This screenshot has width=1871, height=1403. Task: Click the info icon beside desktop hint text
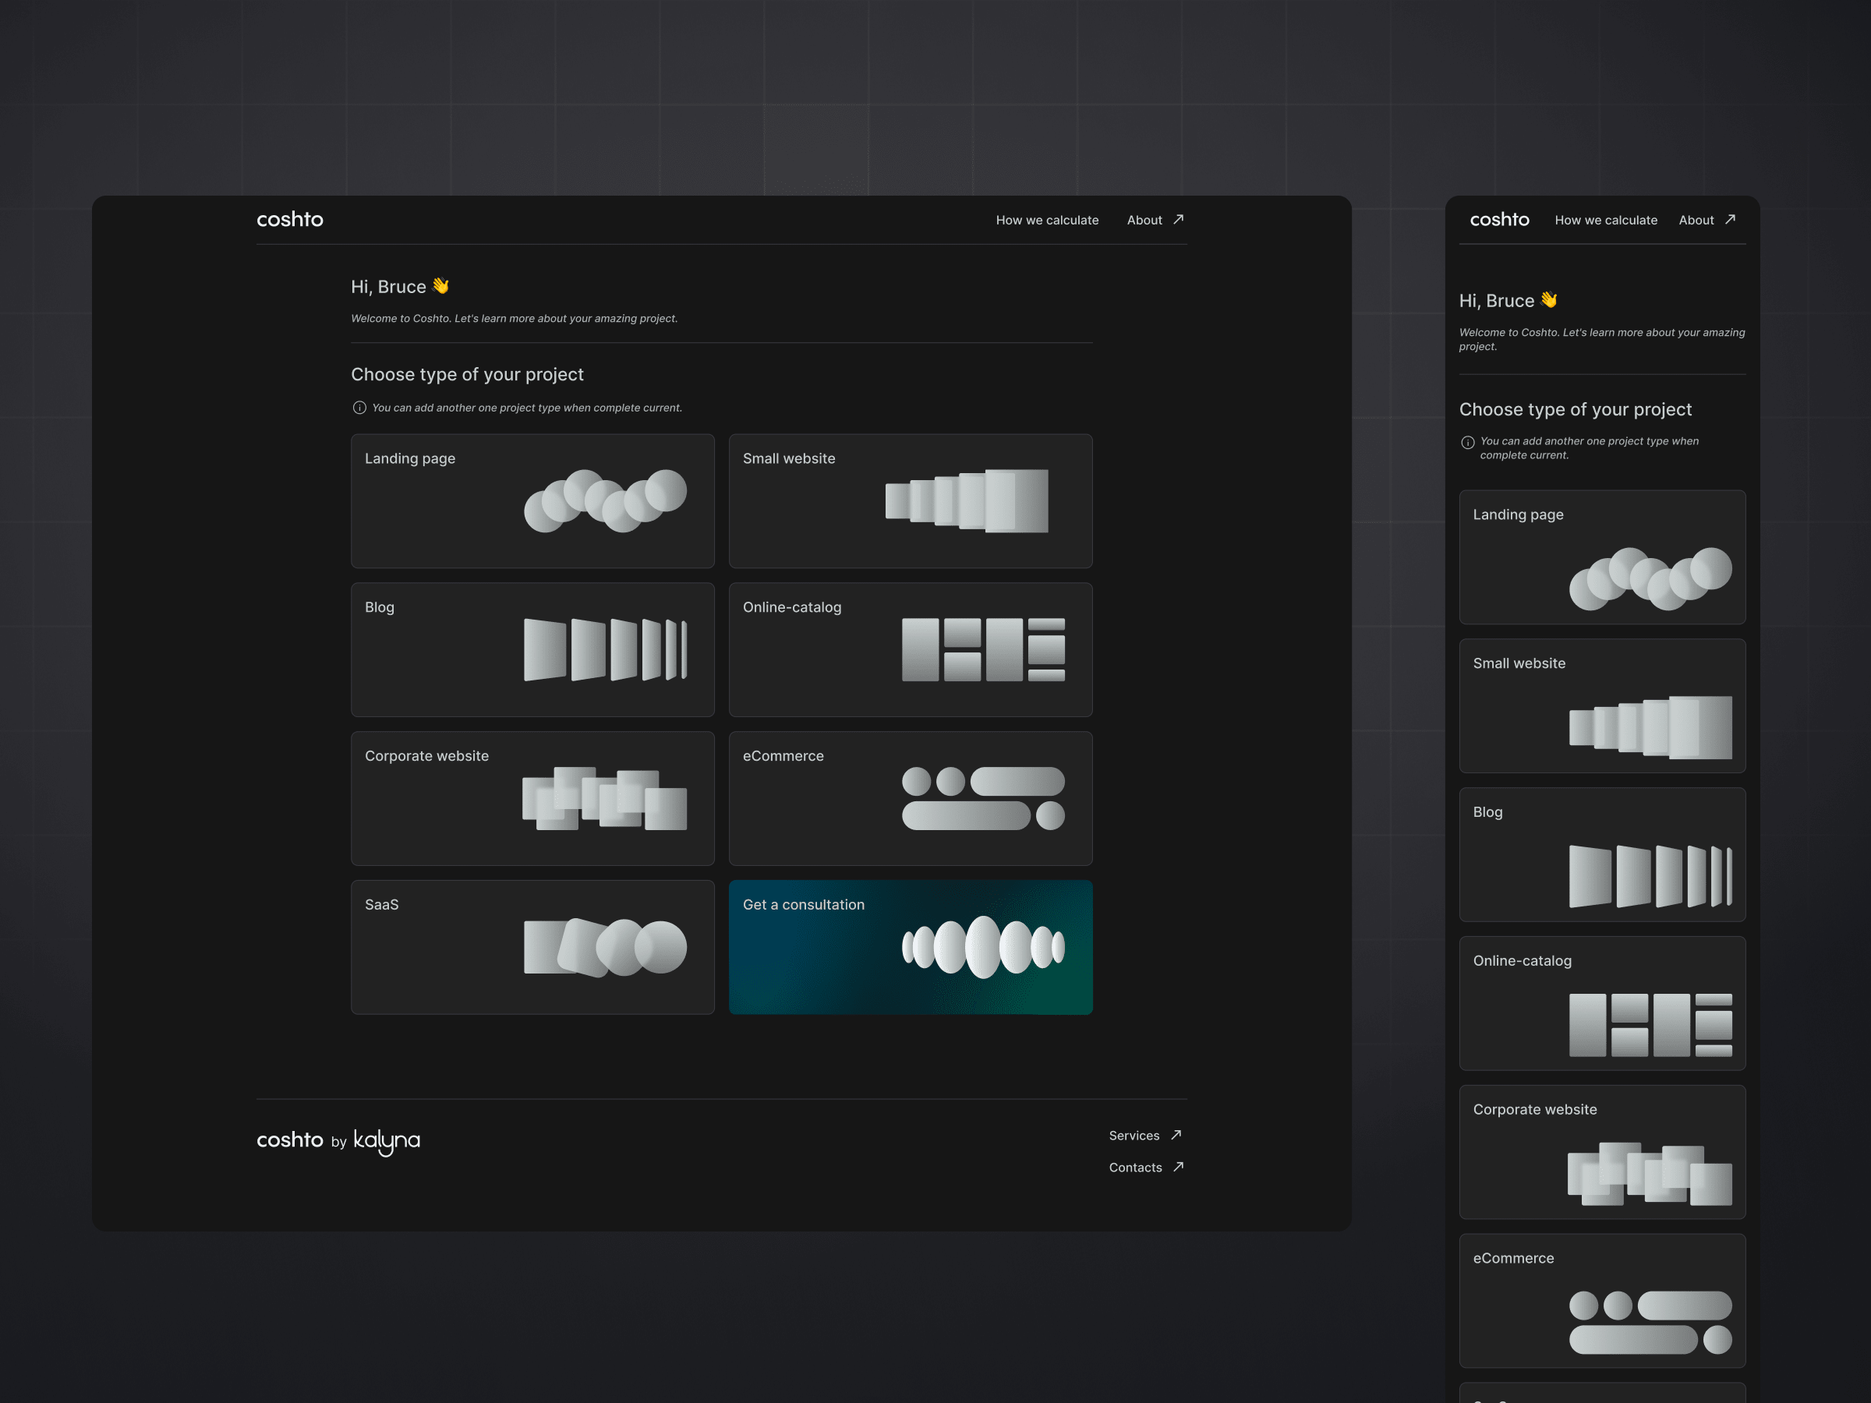[x=359, y=408]
